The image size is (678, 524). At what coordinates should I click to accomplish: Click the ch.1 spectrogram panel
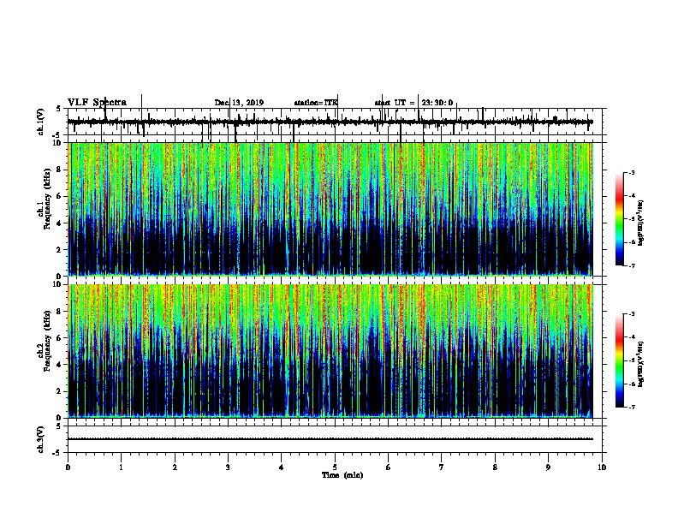coord(330,209)
